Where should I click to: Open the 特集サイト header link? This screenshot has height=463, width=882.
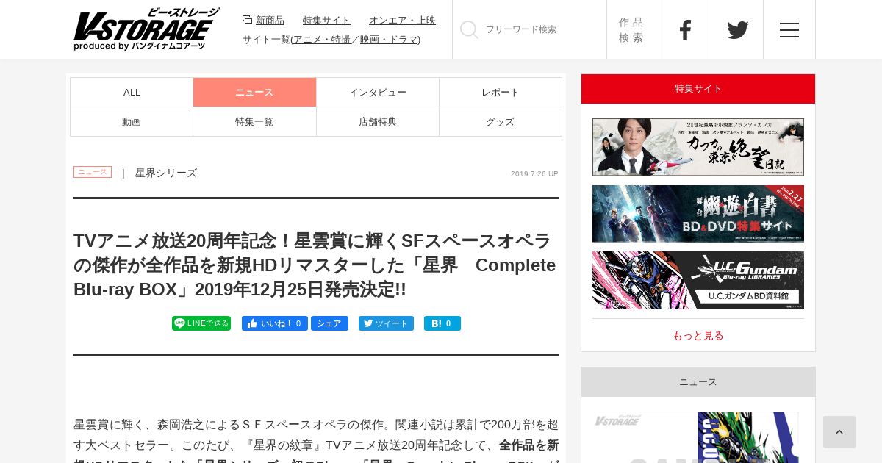click(326, 20)
